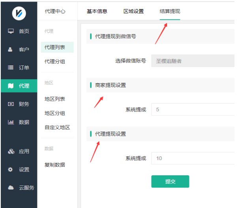Click the gray 数据 group label in submenu

tap(49, 149)
